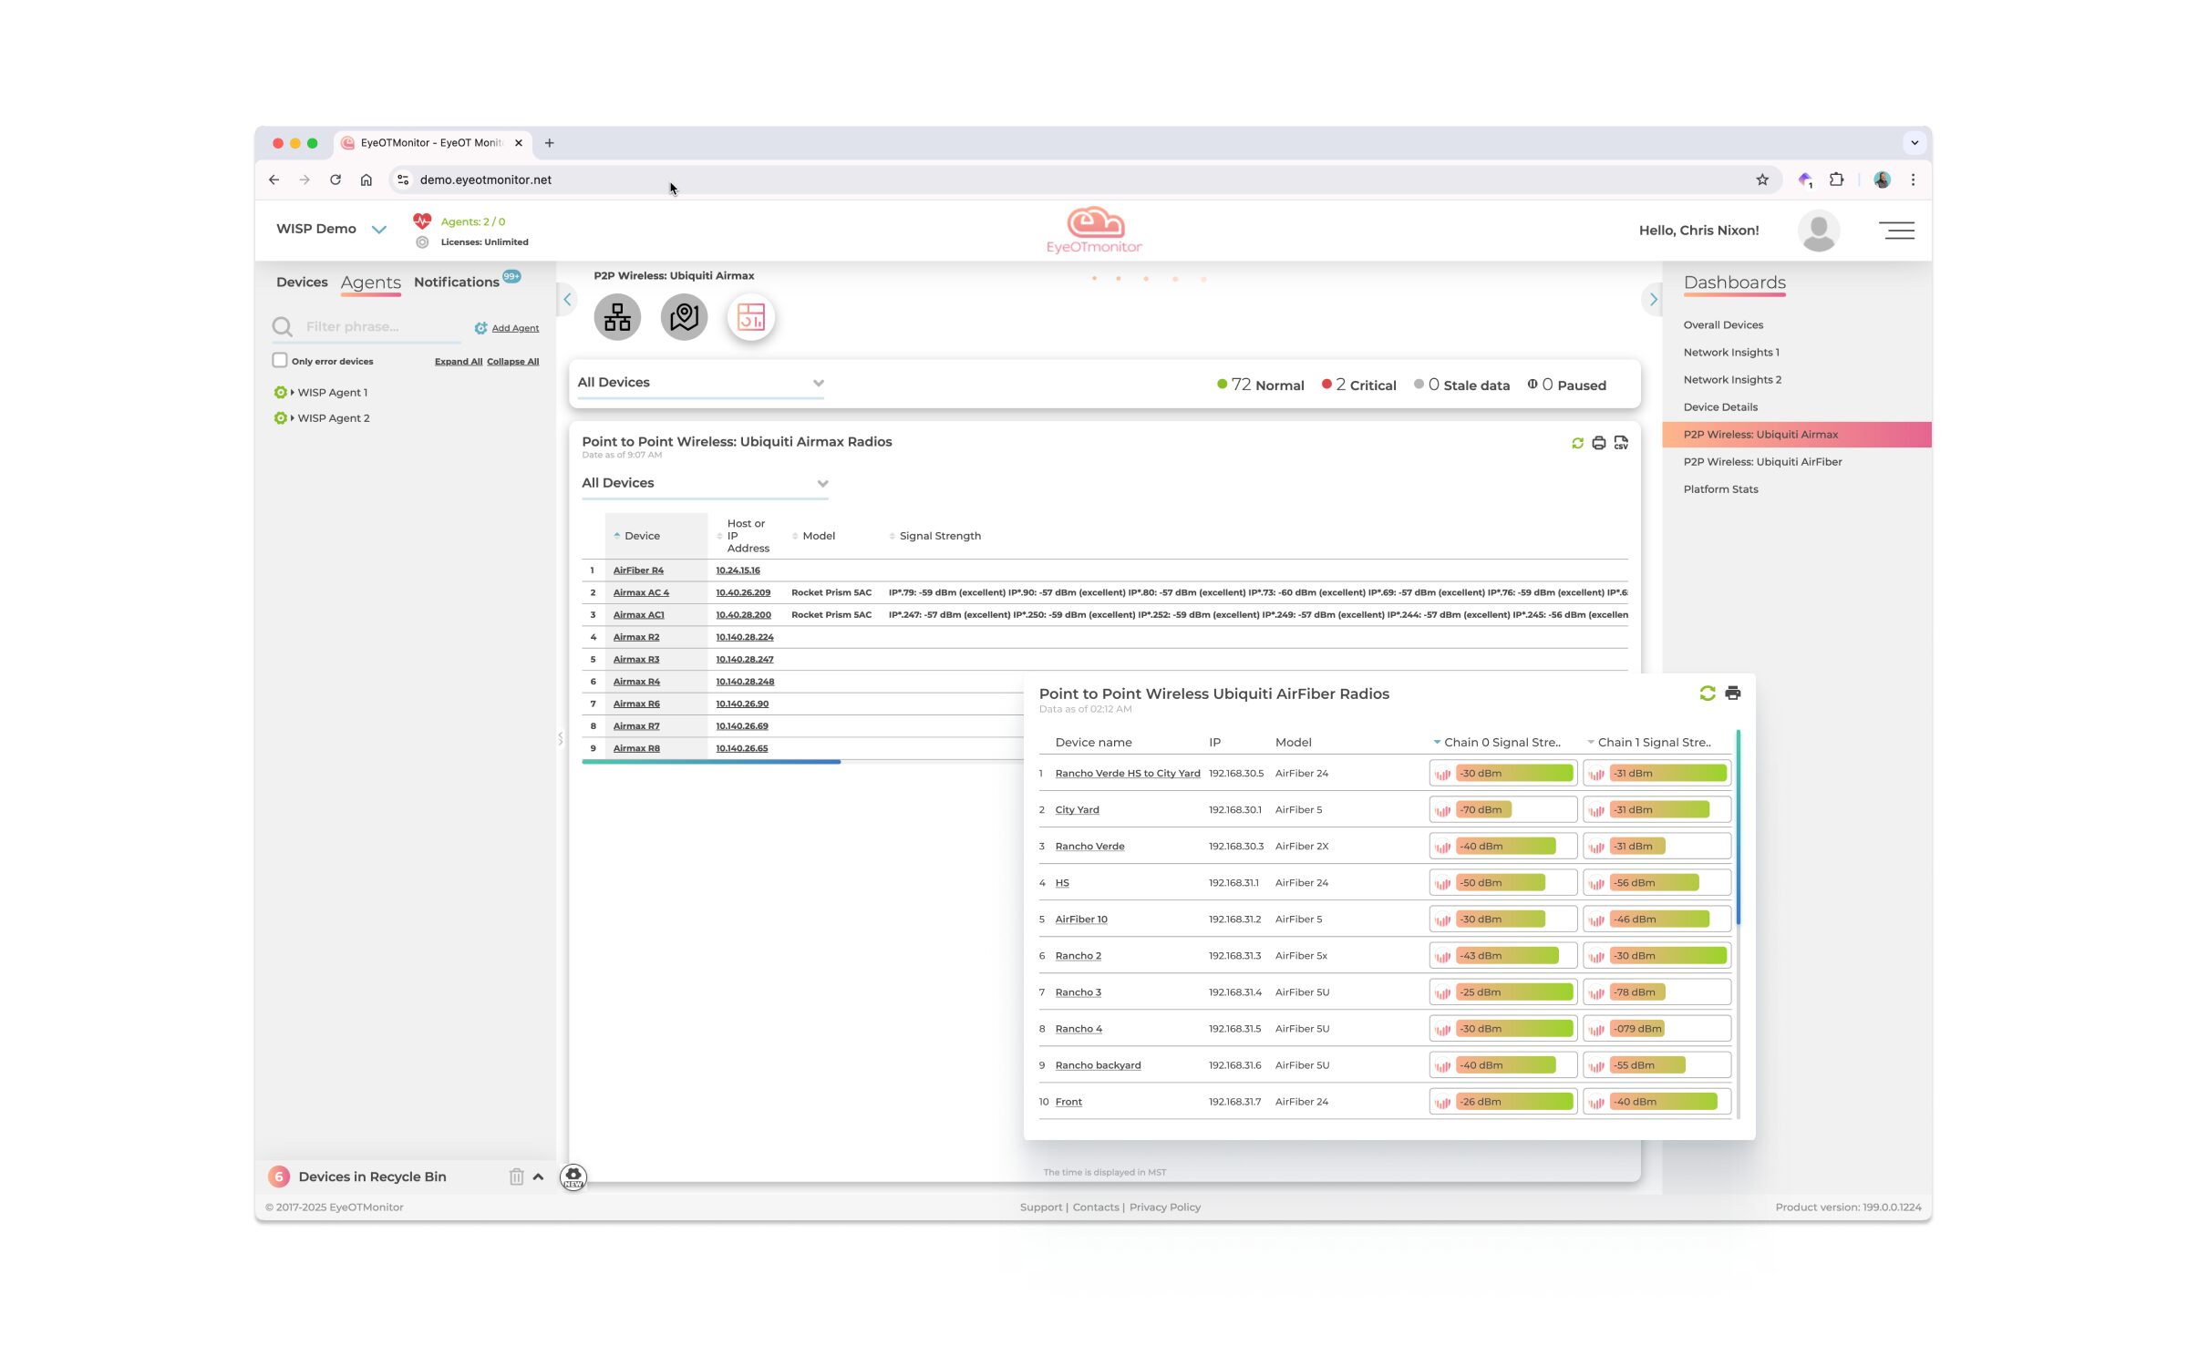Click Airmax table horizontal scrollbar
Screen dimensions: 2188x1346
711,762
